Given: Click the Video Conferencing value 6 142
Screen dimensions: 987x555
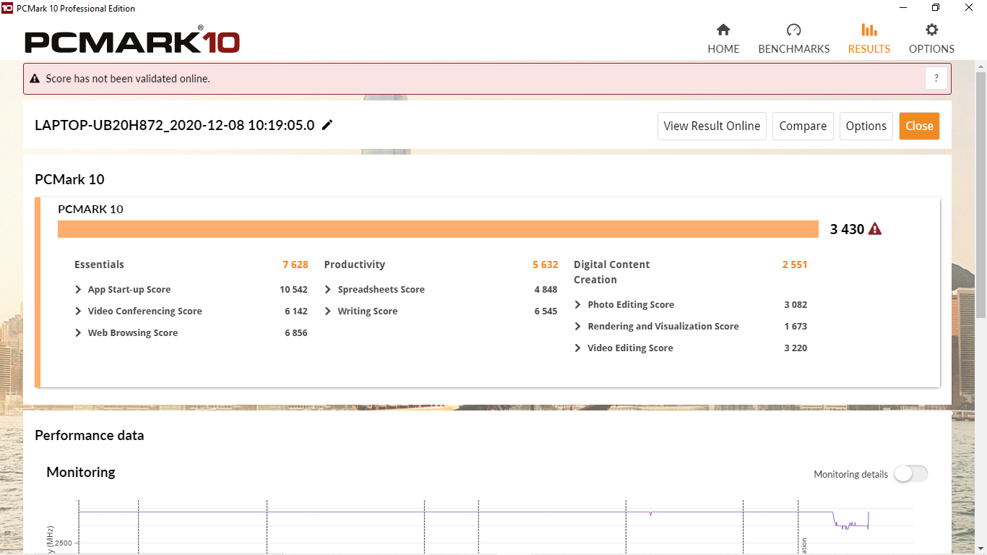Looking at the screenshot, I should [x=296, y=311].
